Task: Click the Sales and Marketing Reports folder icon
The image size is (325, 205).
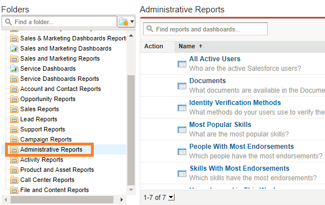Action: tap(14, 58)
